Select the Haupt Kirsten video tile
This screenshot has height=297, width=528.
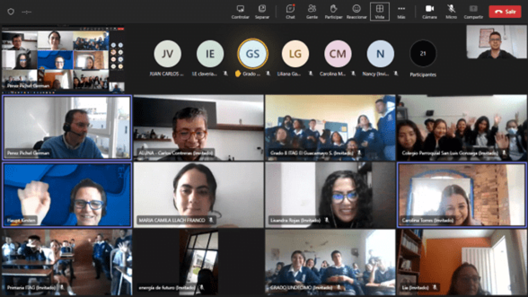tap(67, 194)
